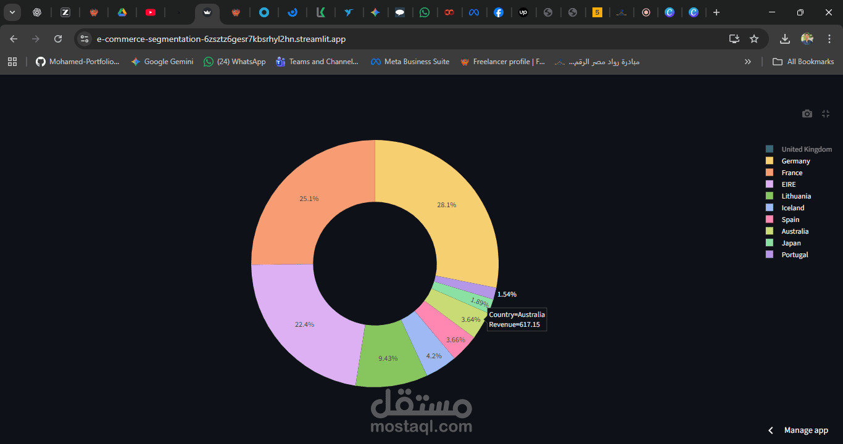Viewport: 843px width, 444px height.
Task: Toggle Japan in the chart legend
Action: (x=783, y=243)
